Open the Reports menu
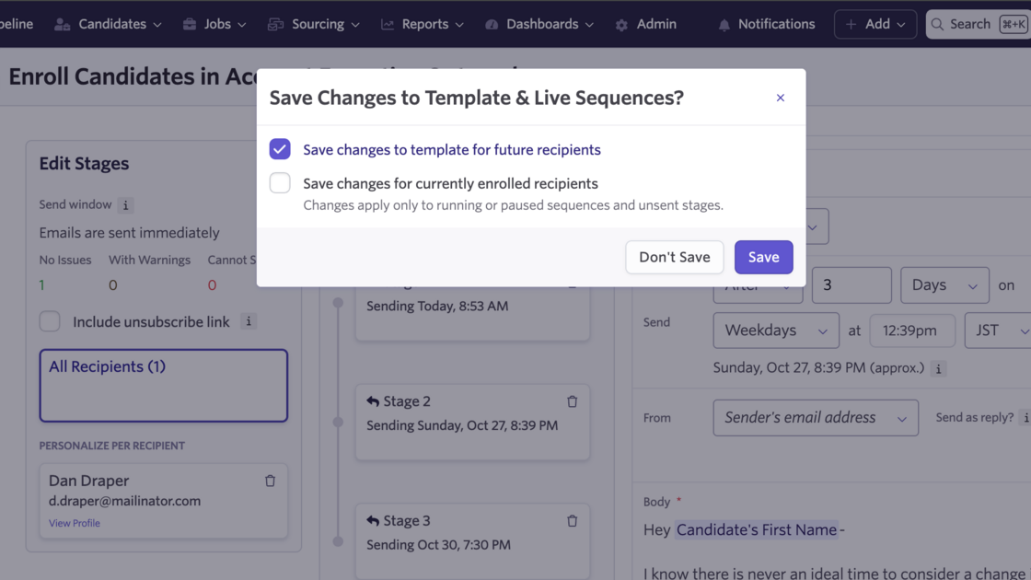This screenshot has height=580, width=1031. [423, 24]
